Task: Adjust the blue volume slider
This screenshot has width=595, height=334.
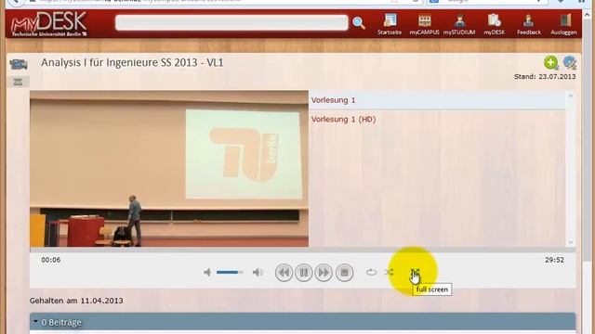Action: [x=230, y=272]
